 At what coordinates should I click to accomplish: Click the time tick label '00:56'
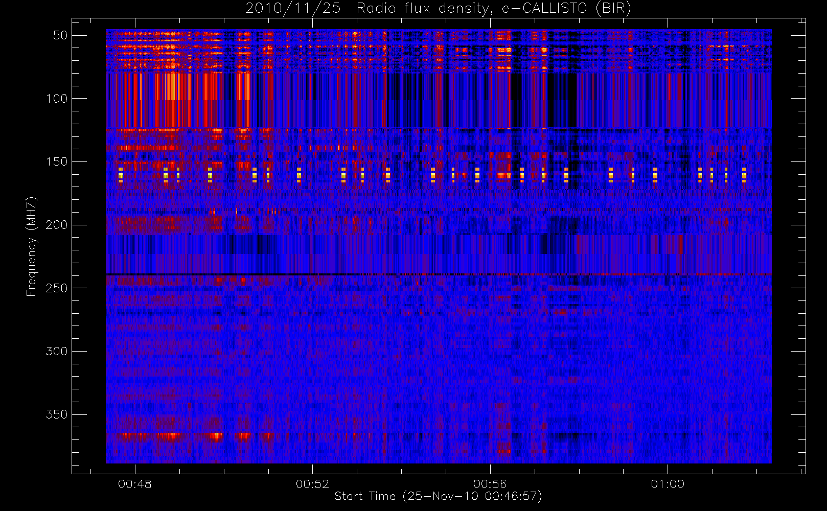(490, 484)
